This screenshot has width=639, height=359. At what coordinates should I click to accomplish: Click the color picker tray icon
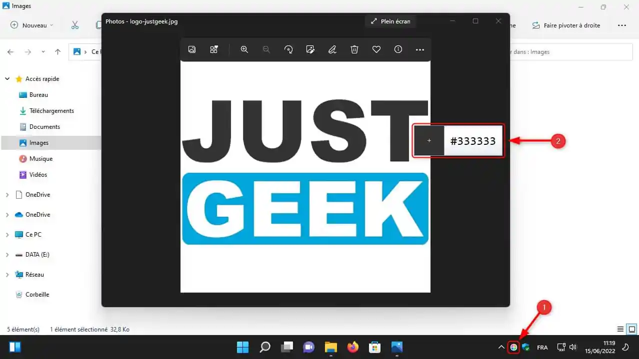513,347
